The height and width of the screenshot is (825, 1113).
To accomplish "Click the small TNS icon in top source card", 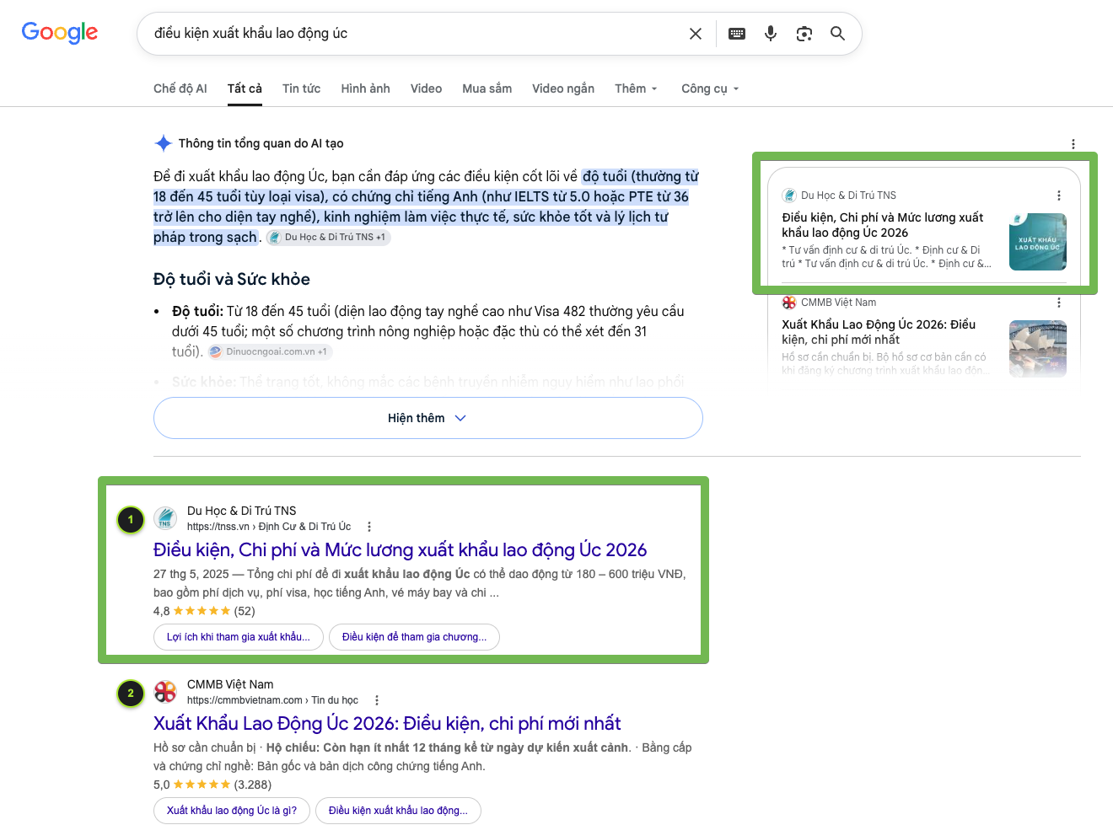I will coord(789,196).
